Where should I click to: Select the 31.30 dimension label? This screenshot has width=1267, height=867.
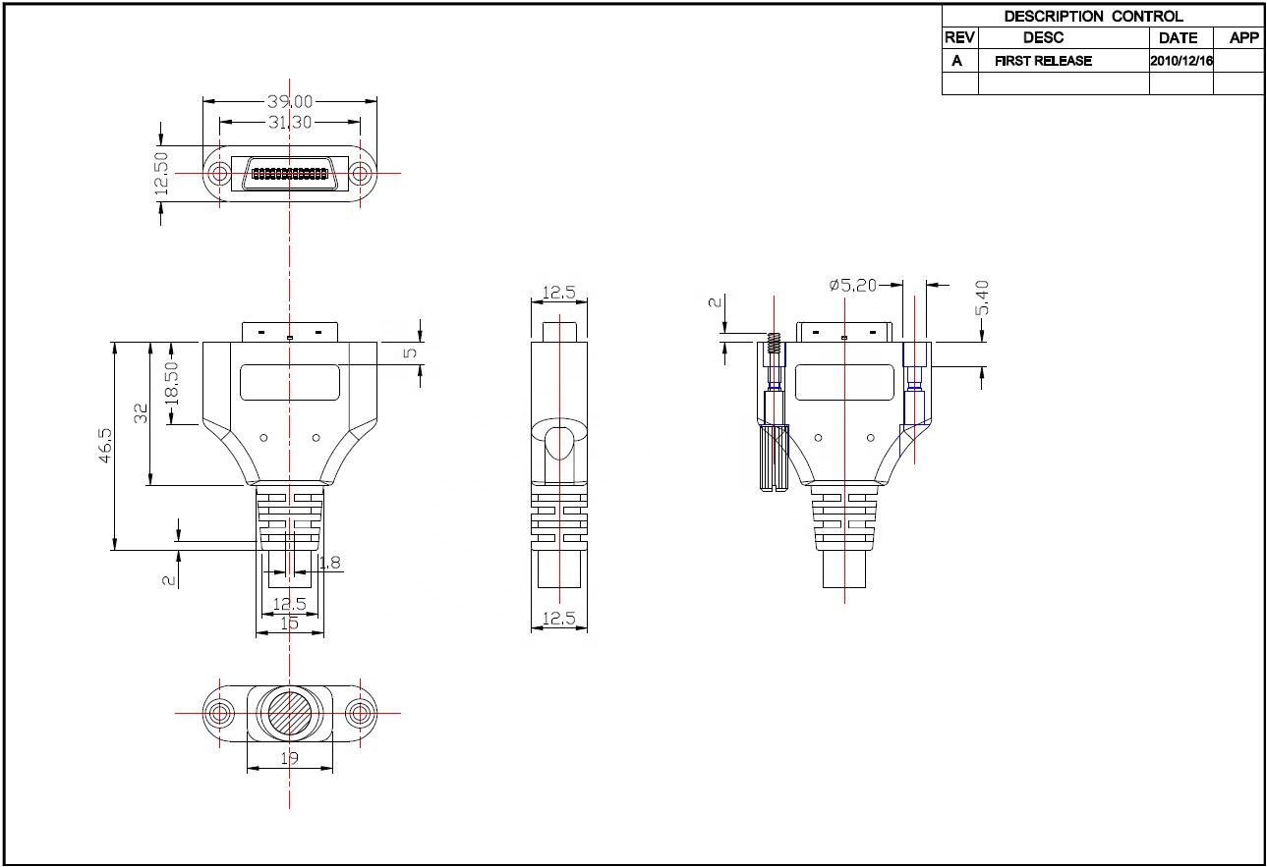coord(290,121)
